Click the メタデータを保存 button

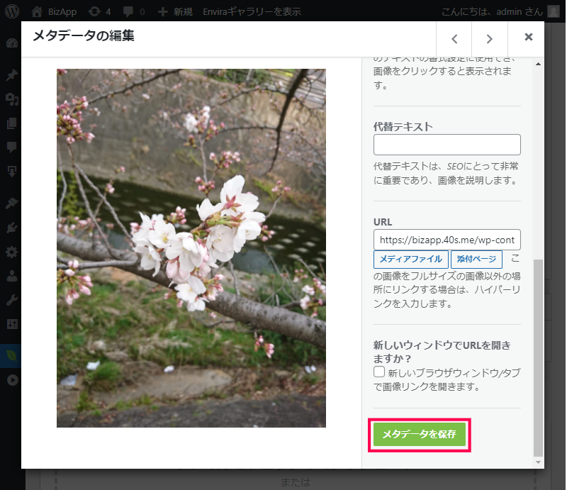point(420,434)
